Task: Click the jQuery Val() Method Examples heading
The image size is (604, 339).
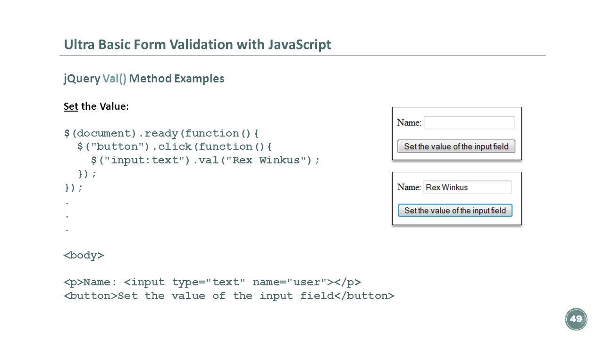Action: 144,79
